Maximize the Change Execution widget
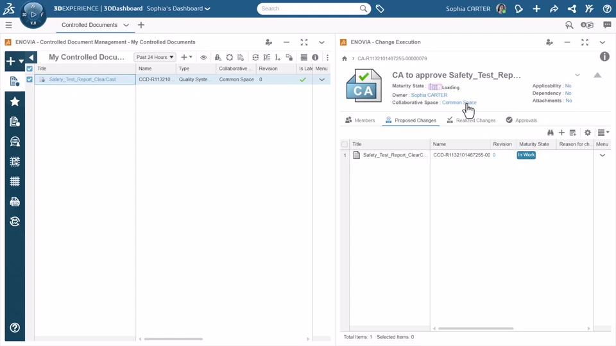616x346 pixels. (585, 42)
